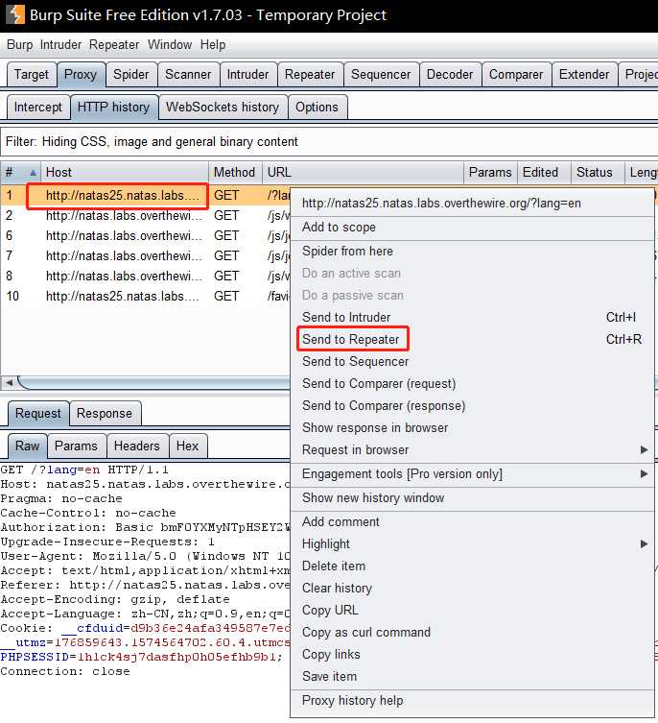Screen dimensions: 658x723
Task: Open the Intruder menu in menu bar
Action: (60, 45)
